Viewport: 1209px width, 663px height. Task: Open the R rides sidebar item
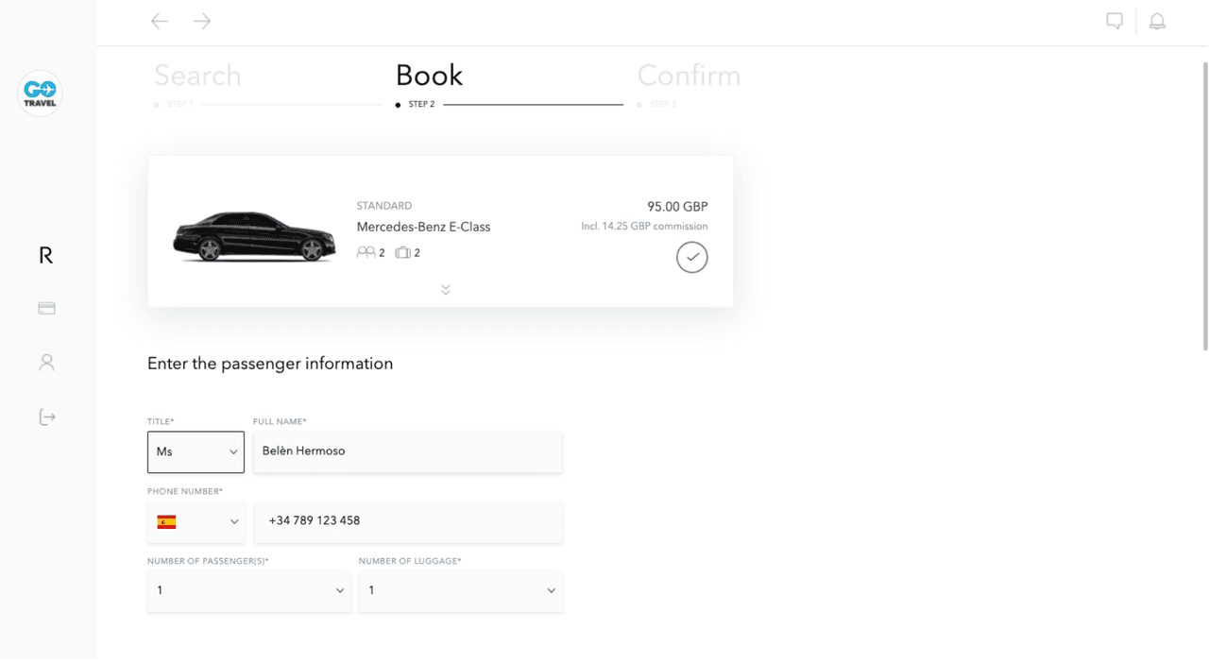tap(45, 255)
